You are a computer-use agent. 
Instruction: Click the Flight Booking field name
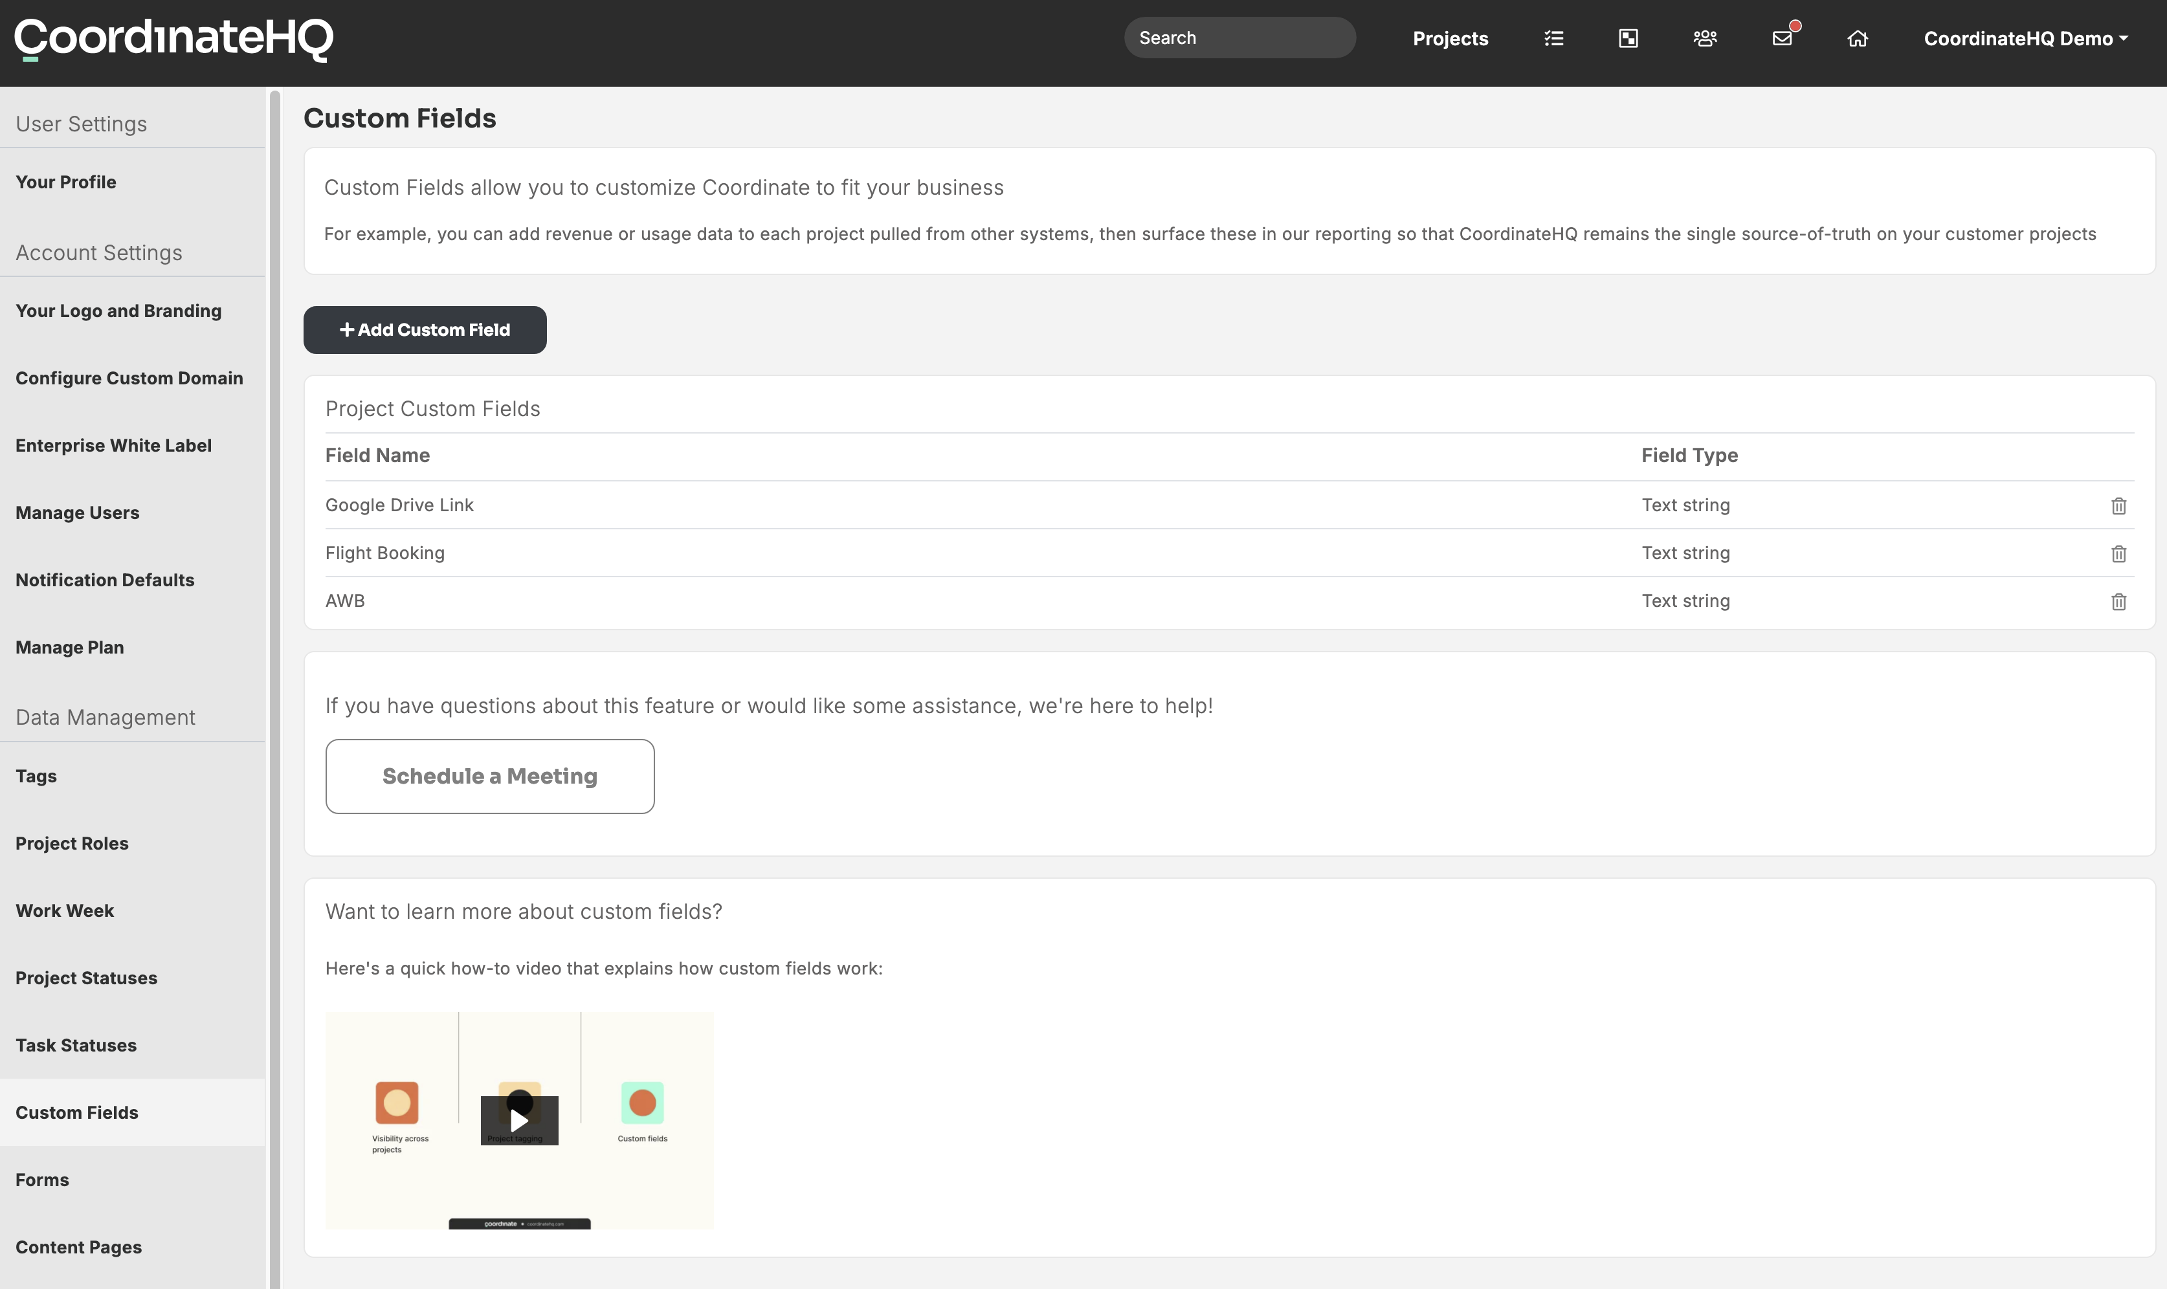(x=384, y=553)
